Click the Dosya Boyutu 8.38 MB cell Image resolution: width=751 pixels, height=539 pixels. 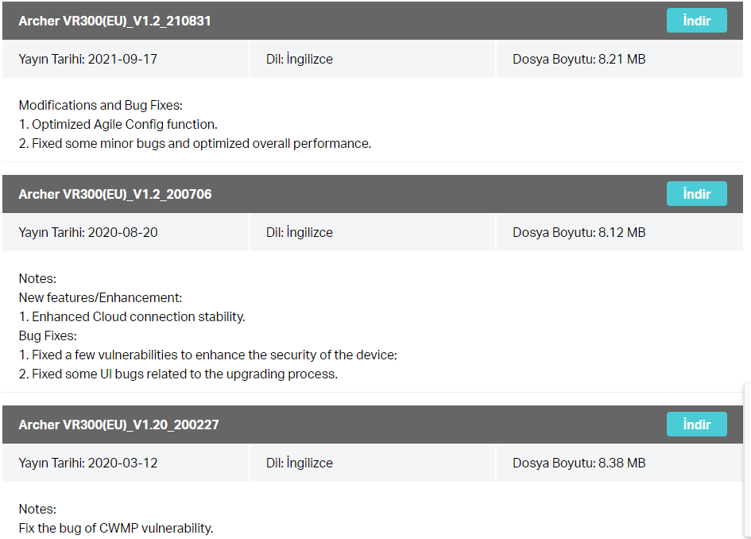pyautogui.click(x=620, y=463)
